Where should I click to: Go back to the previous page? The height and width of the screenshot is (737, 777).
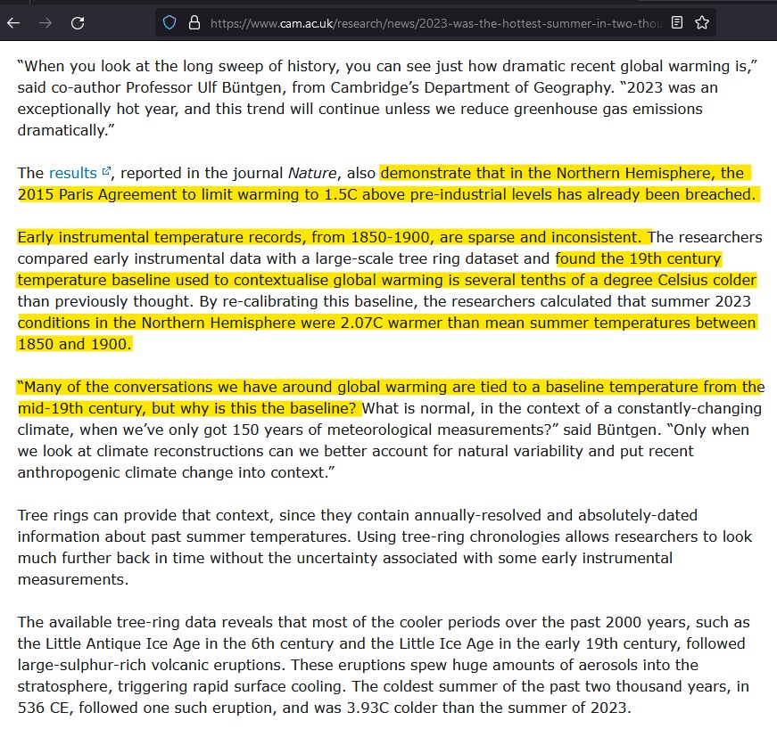coord(13,23)
